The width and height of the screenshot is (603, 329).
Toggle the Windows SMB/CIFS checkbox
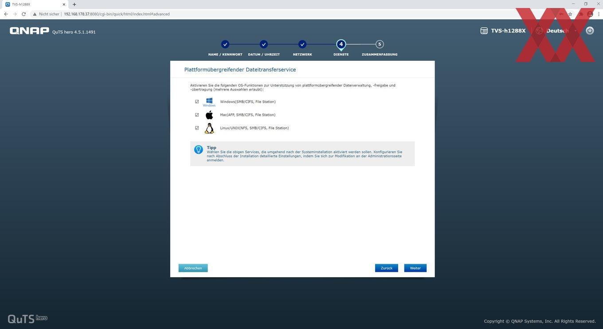[197, 102]
